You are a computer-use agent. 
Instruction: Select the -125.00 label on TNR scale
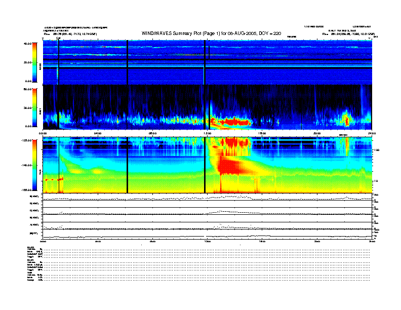coord(26,140)
